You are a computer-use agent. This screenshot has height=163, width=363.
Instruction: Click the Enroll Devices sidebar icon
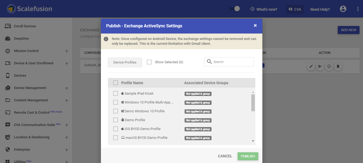pos(8,26)
